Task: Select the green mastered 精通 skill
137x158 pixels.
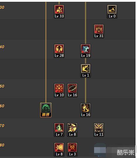Action: click(46, 110)
